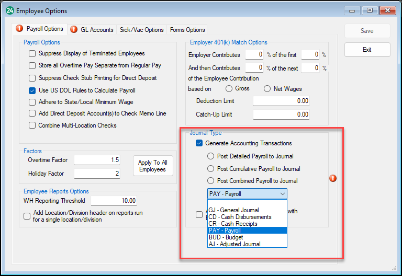Collapse the PAY - Payroll journal dropdown

click(x=283, y=194)
